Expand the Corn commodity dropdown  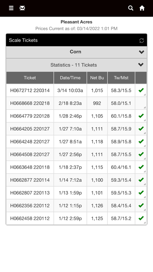pyautogui.click(x=76, y=52)
